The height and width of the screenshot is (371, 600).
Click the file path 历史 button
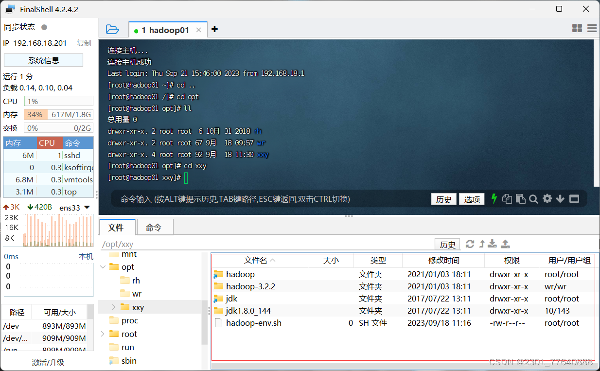(x=448, y=244)
